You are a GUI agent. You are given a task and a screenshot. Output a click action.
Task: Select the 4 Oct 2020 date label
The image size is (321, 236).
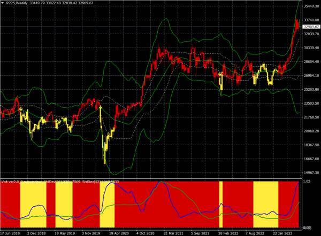point(146,233)
